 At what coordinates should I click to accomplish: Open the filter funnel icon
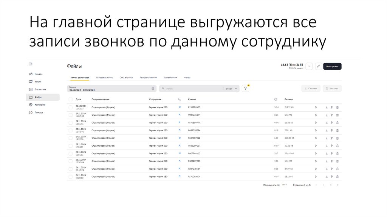click(245, 88)
